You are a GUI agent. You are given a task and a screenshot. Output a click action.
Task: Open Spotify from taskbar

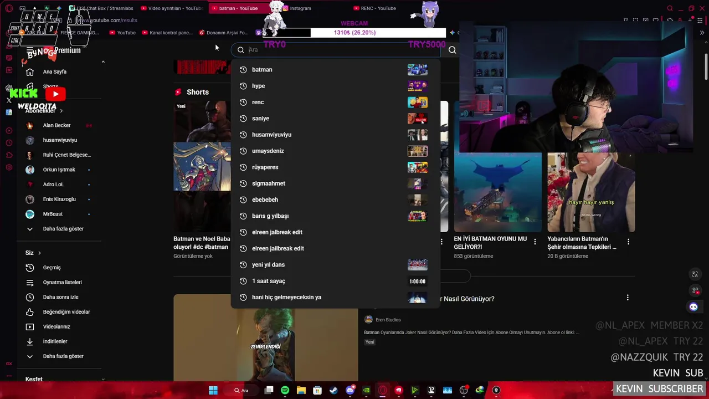click(285, 390)
